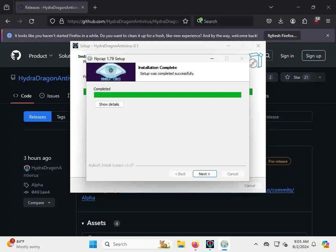This screenshot has width=336, height=252.
Task: Collapse the Assets section
Action: [x=94, y=223]
